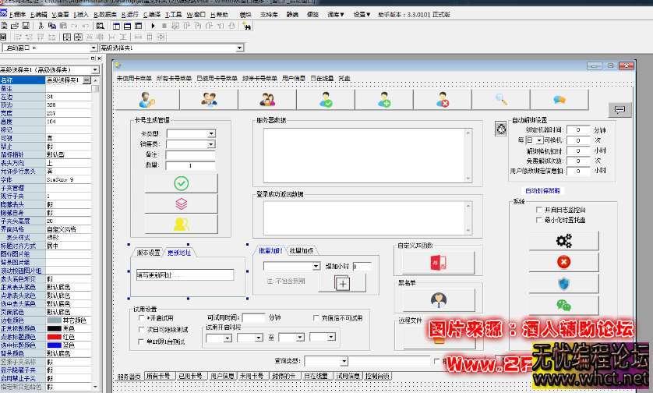
Task: Toggle the 最小化时置托盘 checkbox
Action: coord(539,220)
